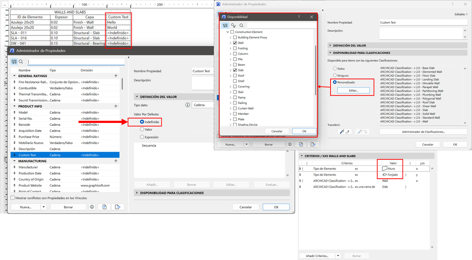This screenshot has width=472, height=260.
Task: Check Column in Disponibilidad tree
Action: (235, 53)
